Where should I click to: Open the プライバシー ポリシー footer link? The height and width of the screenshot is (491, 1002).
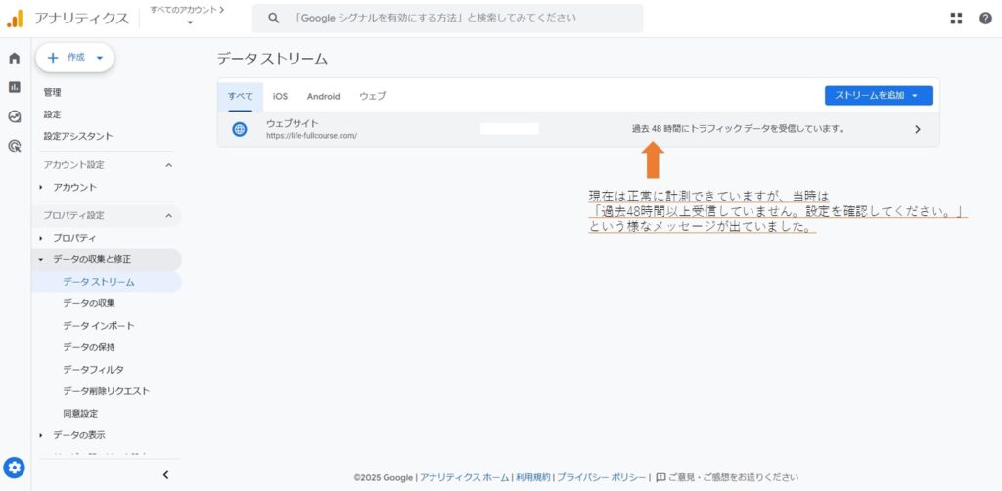click(601, 477)
